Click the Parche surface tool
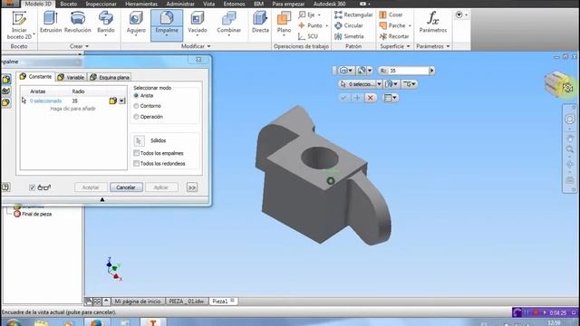The width and height of the screenshot is (580, 326). coord(395,25)
